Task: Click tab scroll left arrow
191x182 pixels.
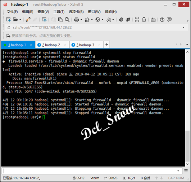Action: (x=177, y=44)
